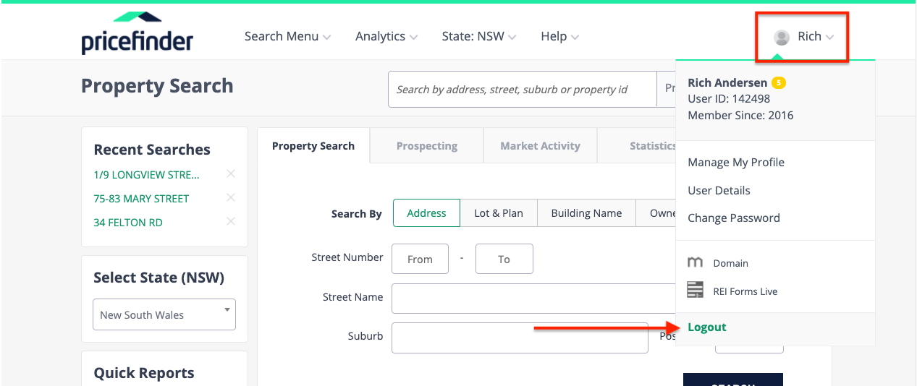Select Address search-by option

[x=426, y=213]
